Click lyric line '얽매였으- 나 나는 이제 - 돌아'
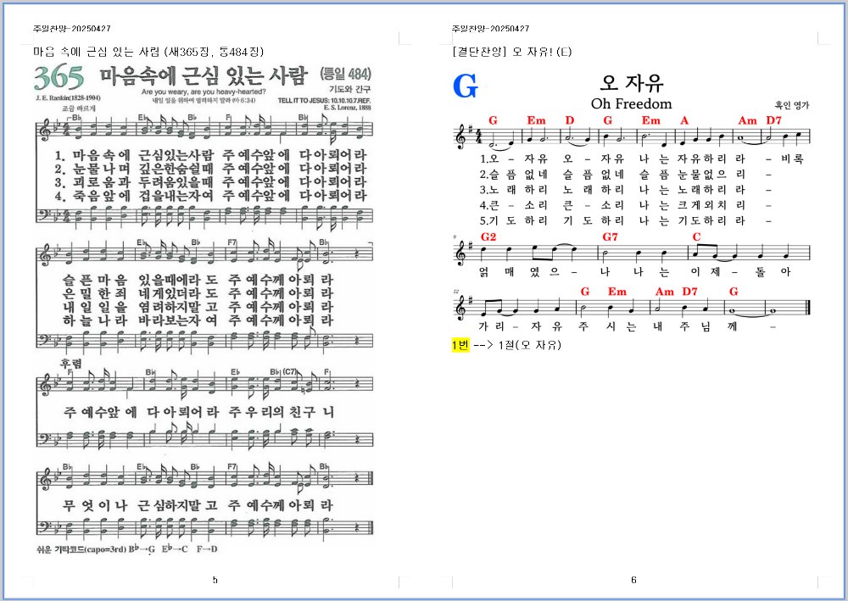The image size is (848, 601). 634,272
